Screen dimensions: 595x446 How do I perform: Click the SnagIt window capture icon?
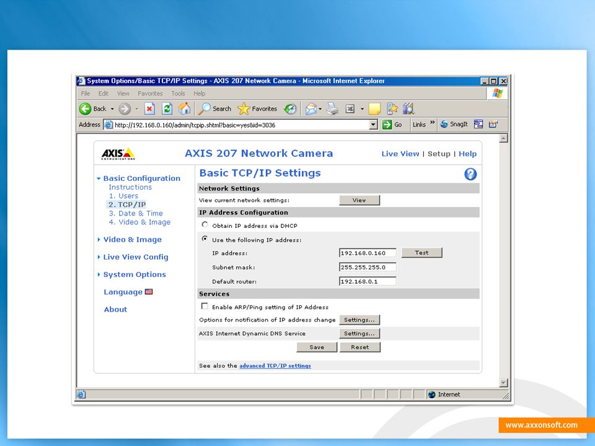tap(478, 124)
